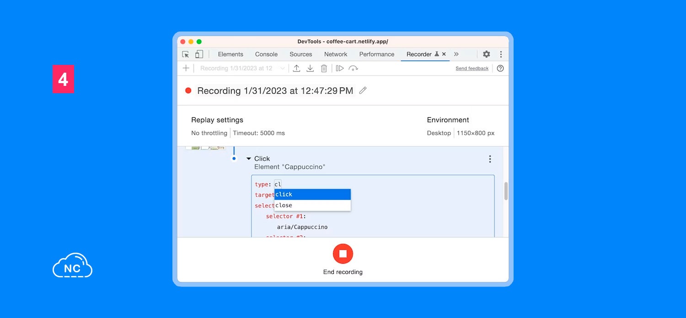The image size is (686, 318).
Task: Open the recording selector dropdown
Action: pyautogui.click(x=243, y=68)
